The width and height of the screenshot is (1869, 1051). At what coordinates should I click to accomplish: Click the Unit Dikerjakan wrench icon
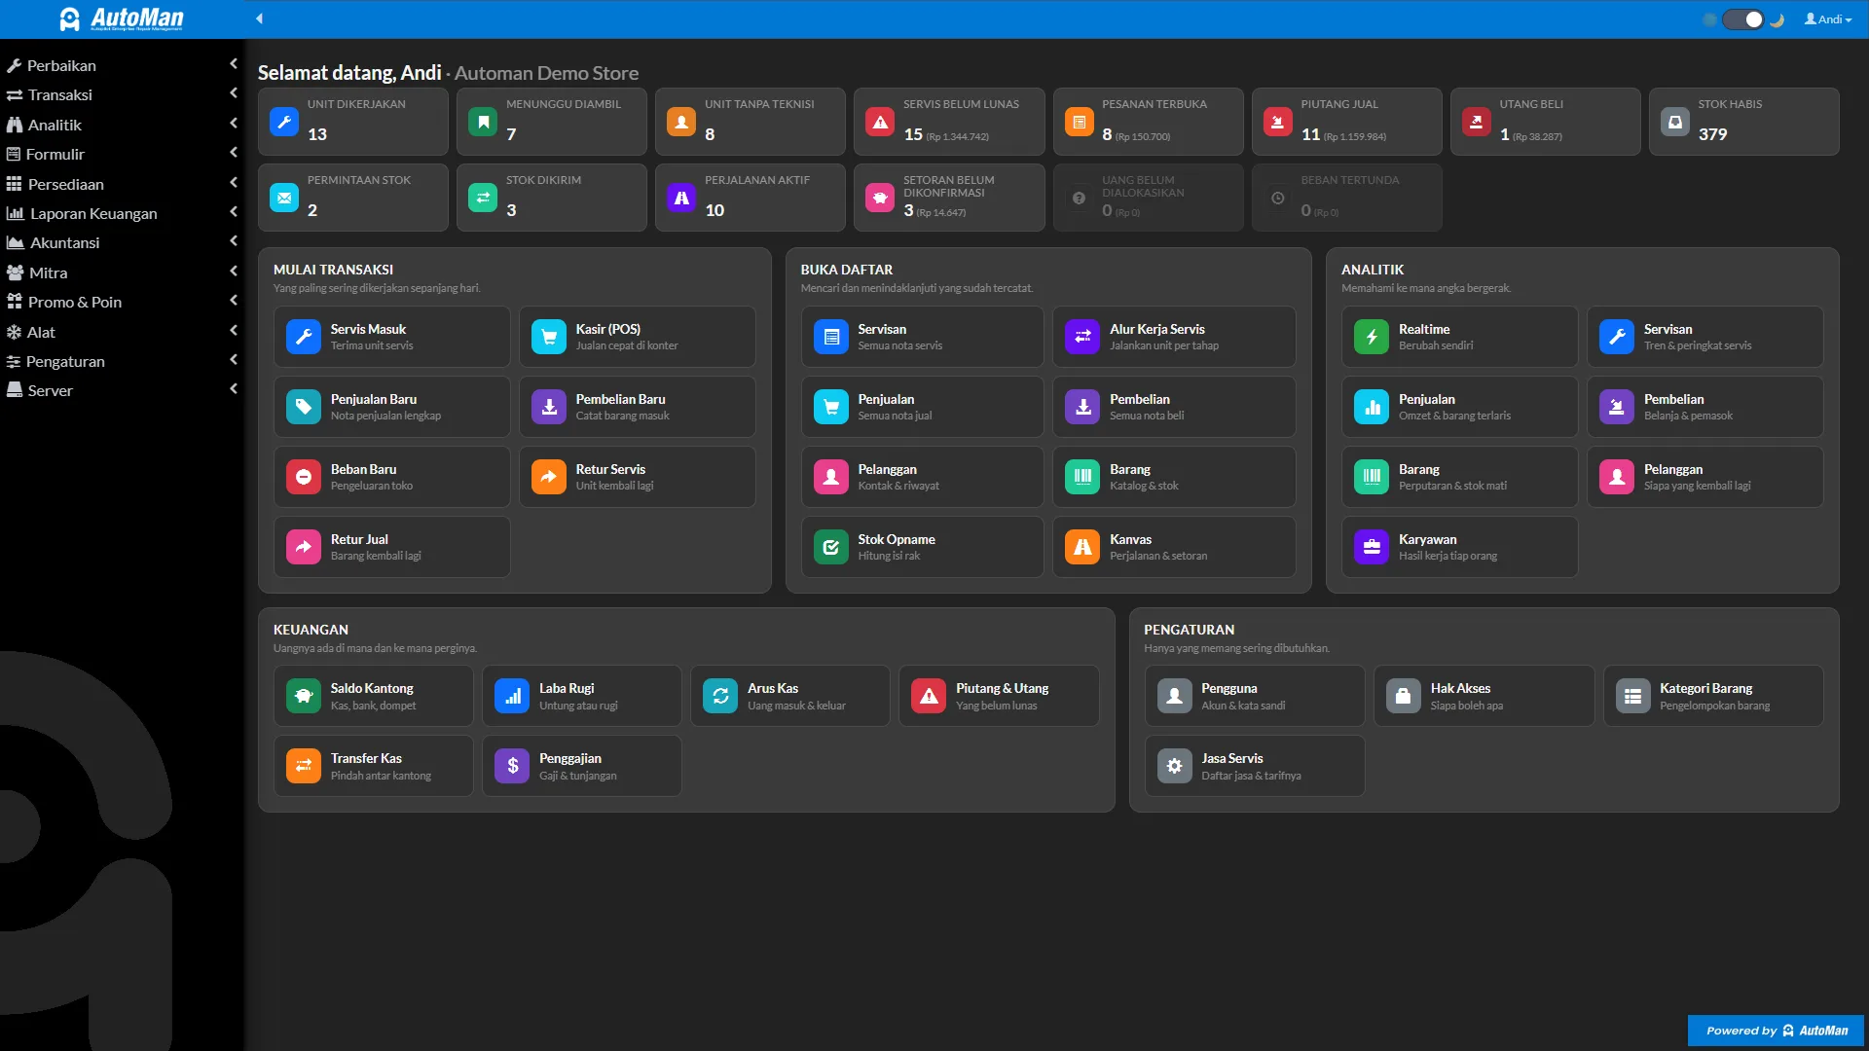click(x=284, y=122)
